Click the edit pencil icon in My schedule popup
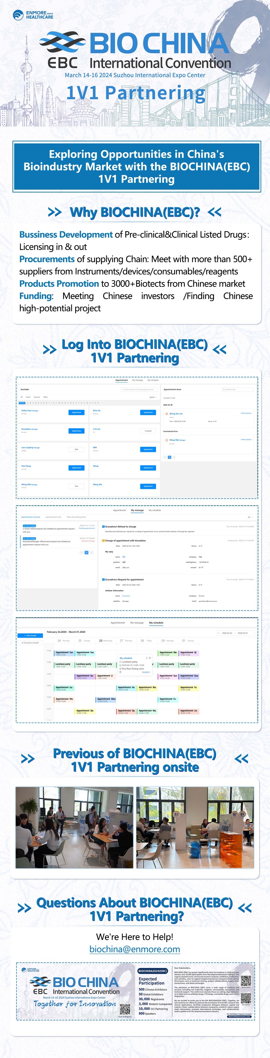The image size is (270, 1058). pyautogui.click(x=147, y=658)
